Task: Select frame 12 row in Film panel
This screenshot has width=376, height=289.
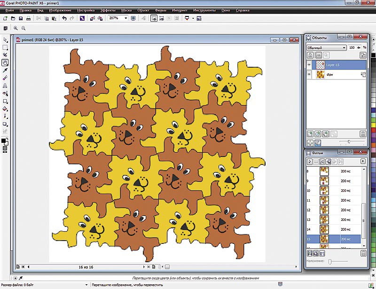Action: [334, 210]
